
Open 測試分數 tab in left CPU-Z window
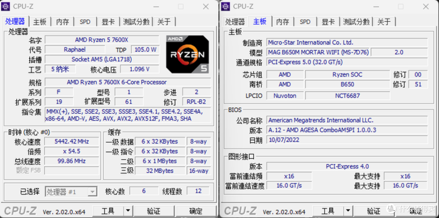[136, 22]
